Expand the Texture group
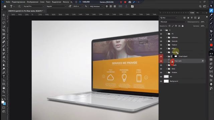This screenshot has height=120, width=214. coord(167,45)
